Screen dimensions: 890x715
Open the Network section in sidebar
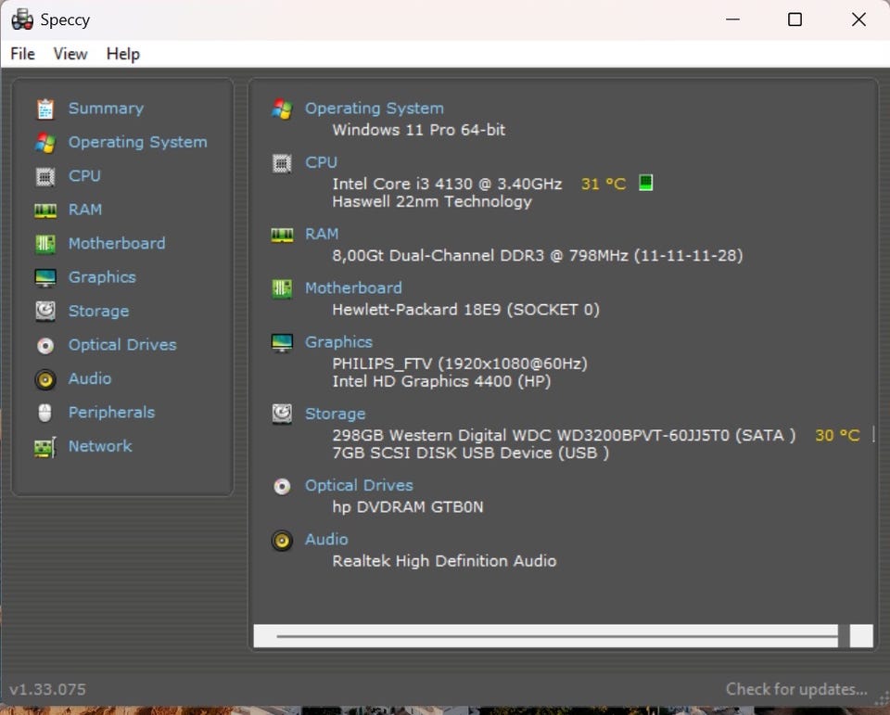100,446
